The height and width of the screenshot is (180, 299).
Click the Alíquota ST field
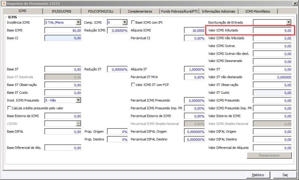[194, 69]
